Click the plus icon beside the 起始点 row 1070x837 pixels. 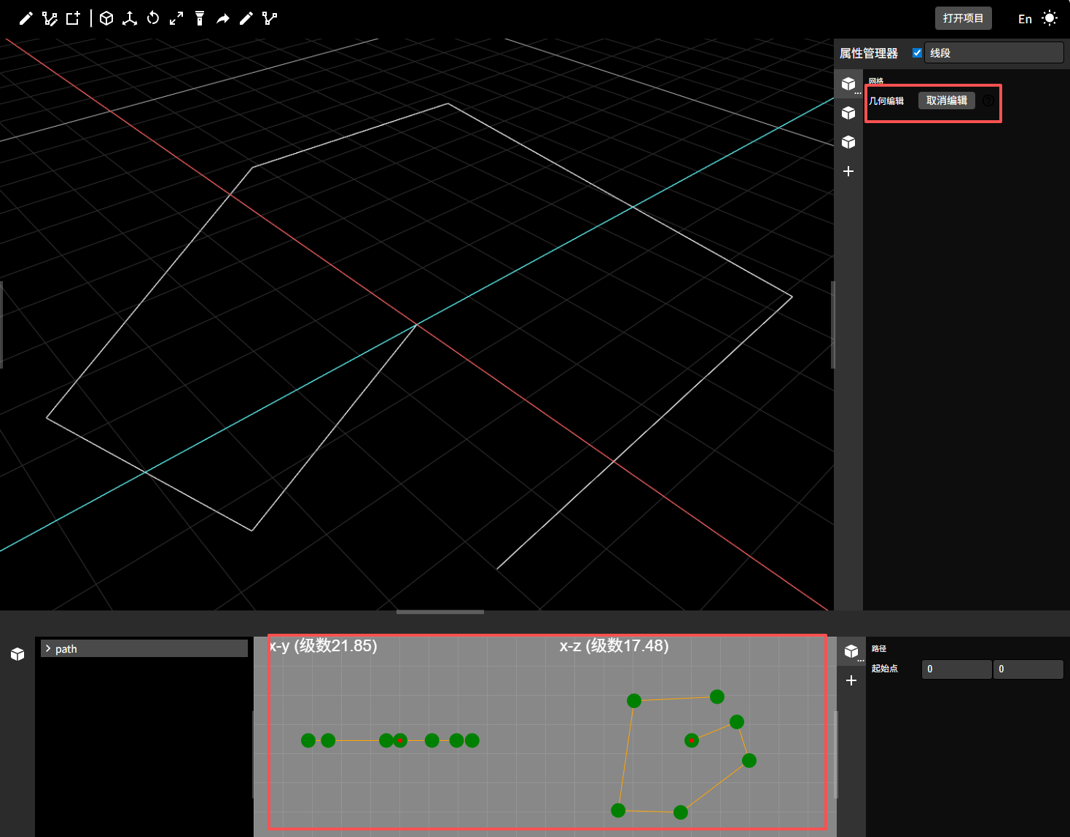[851, 680]
